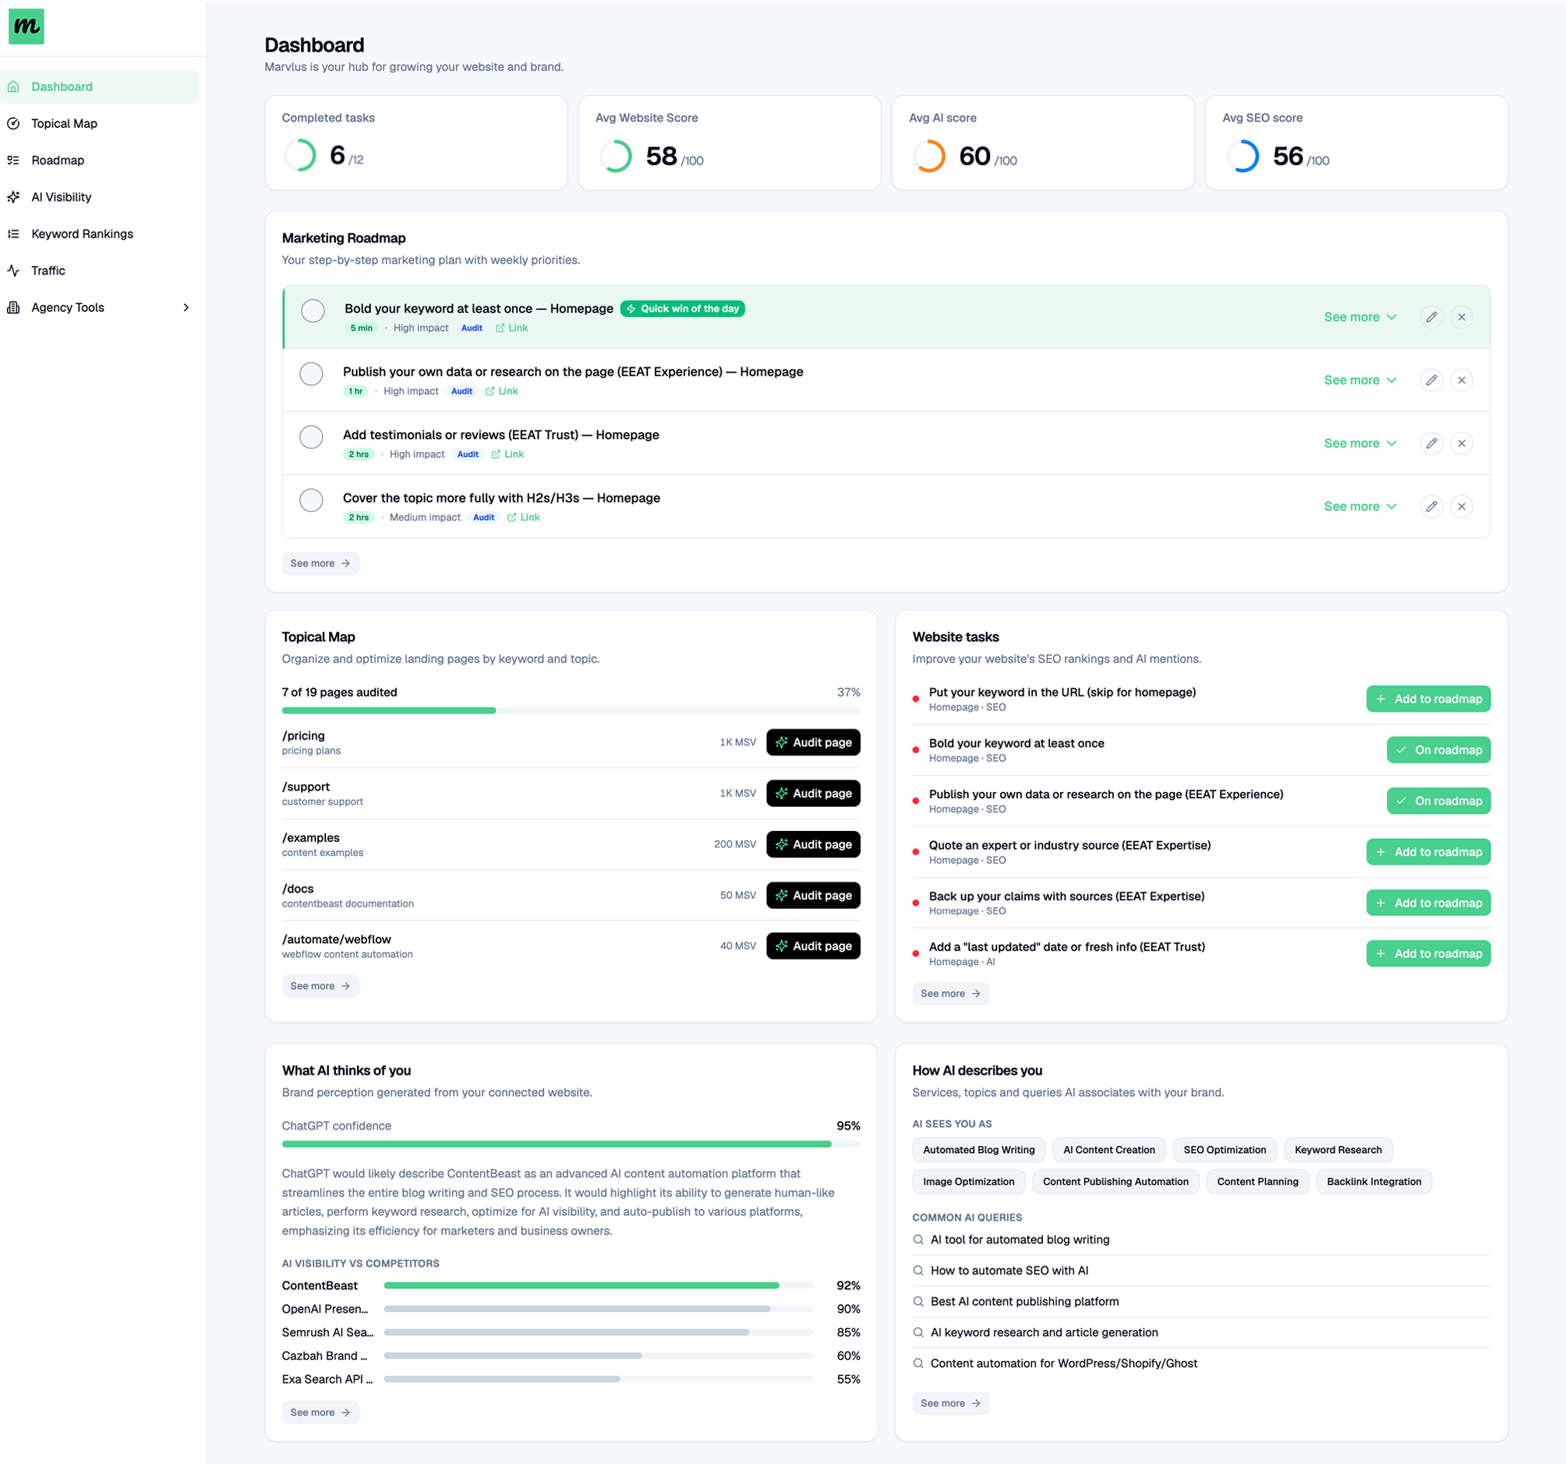Open AI Visibility sparkle icon in sidebar
This screenshot has height=1464, width=1566.
pos(13,197)
